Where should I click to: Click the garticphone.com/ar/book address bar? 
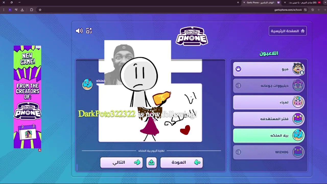(288, 10)
